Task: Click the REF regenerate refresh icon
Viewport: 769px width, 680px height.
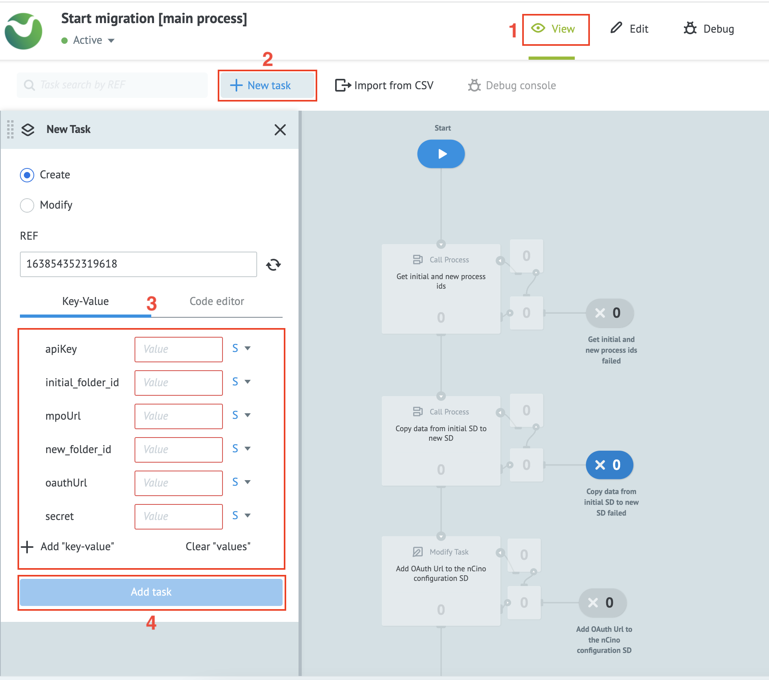Action: pyautogui.click(x=273, y=264)
